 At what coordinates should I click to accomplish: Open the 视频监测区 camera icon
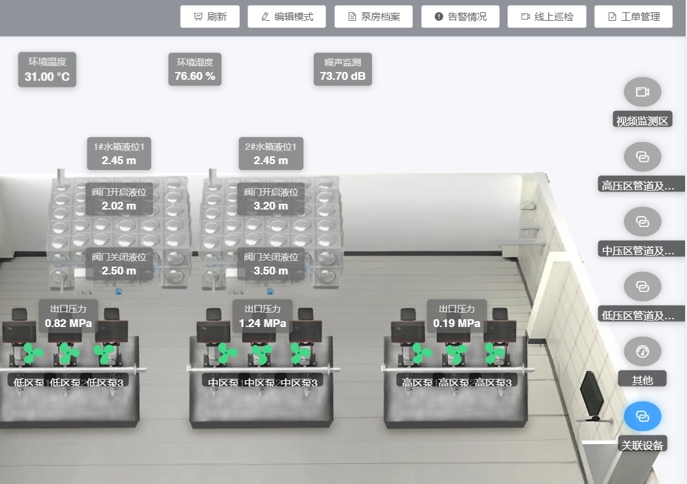coord(642,92)
